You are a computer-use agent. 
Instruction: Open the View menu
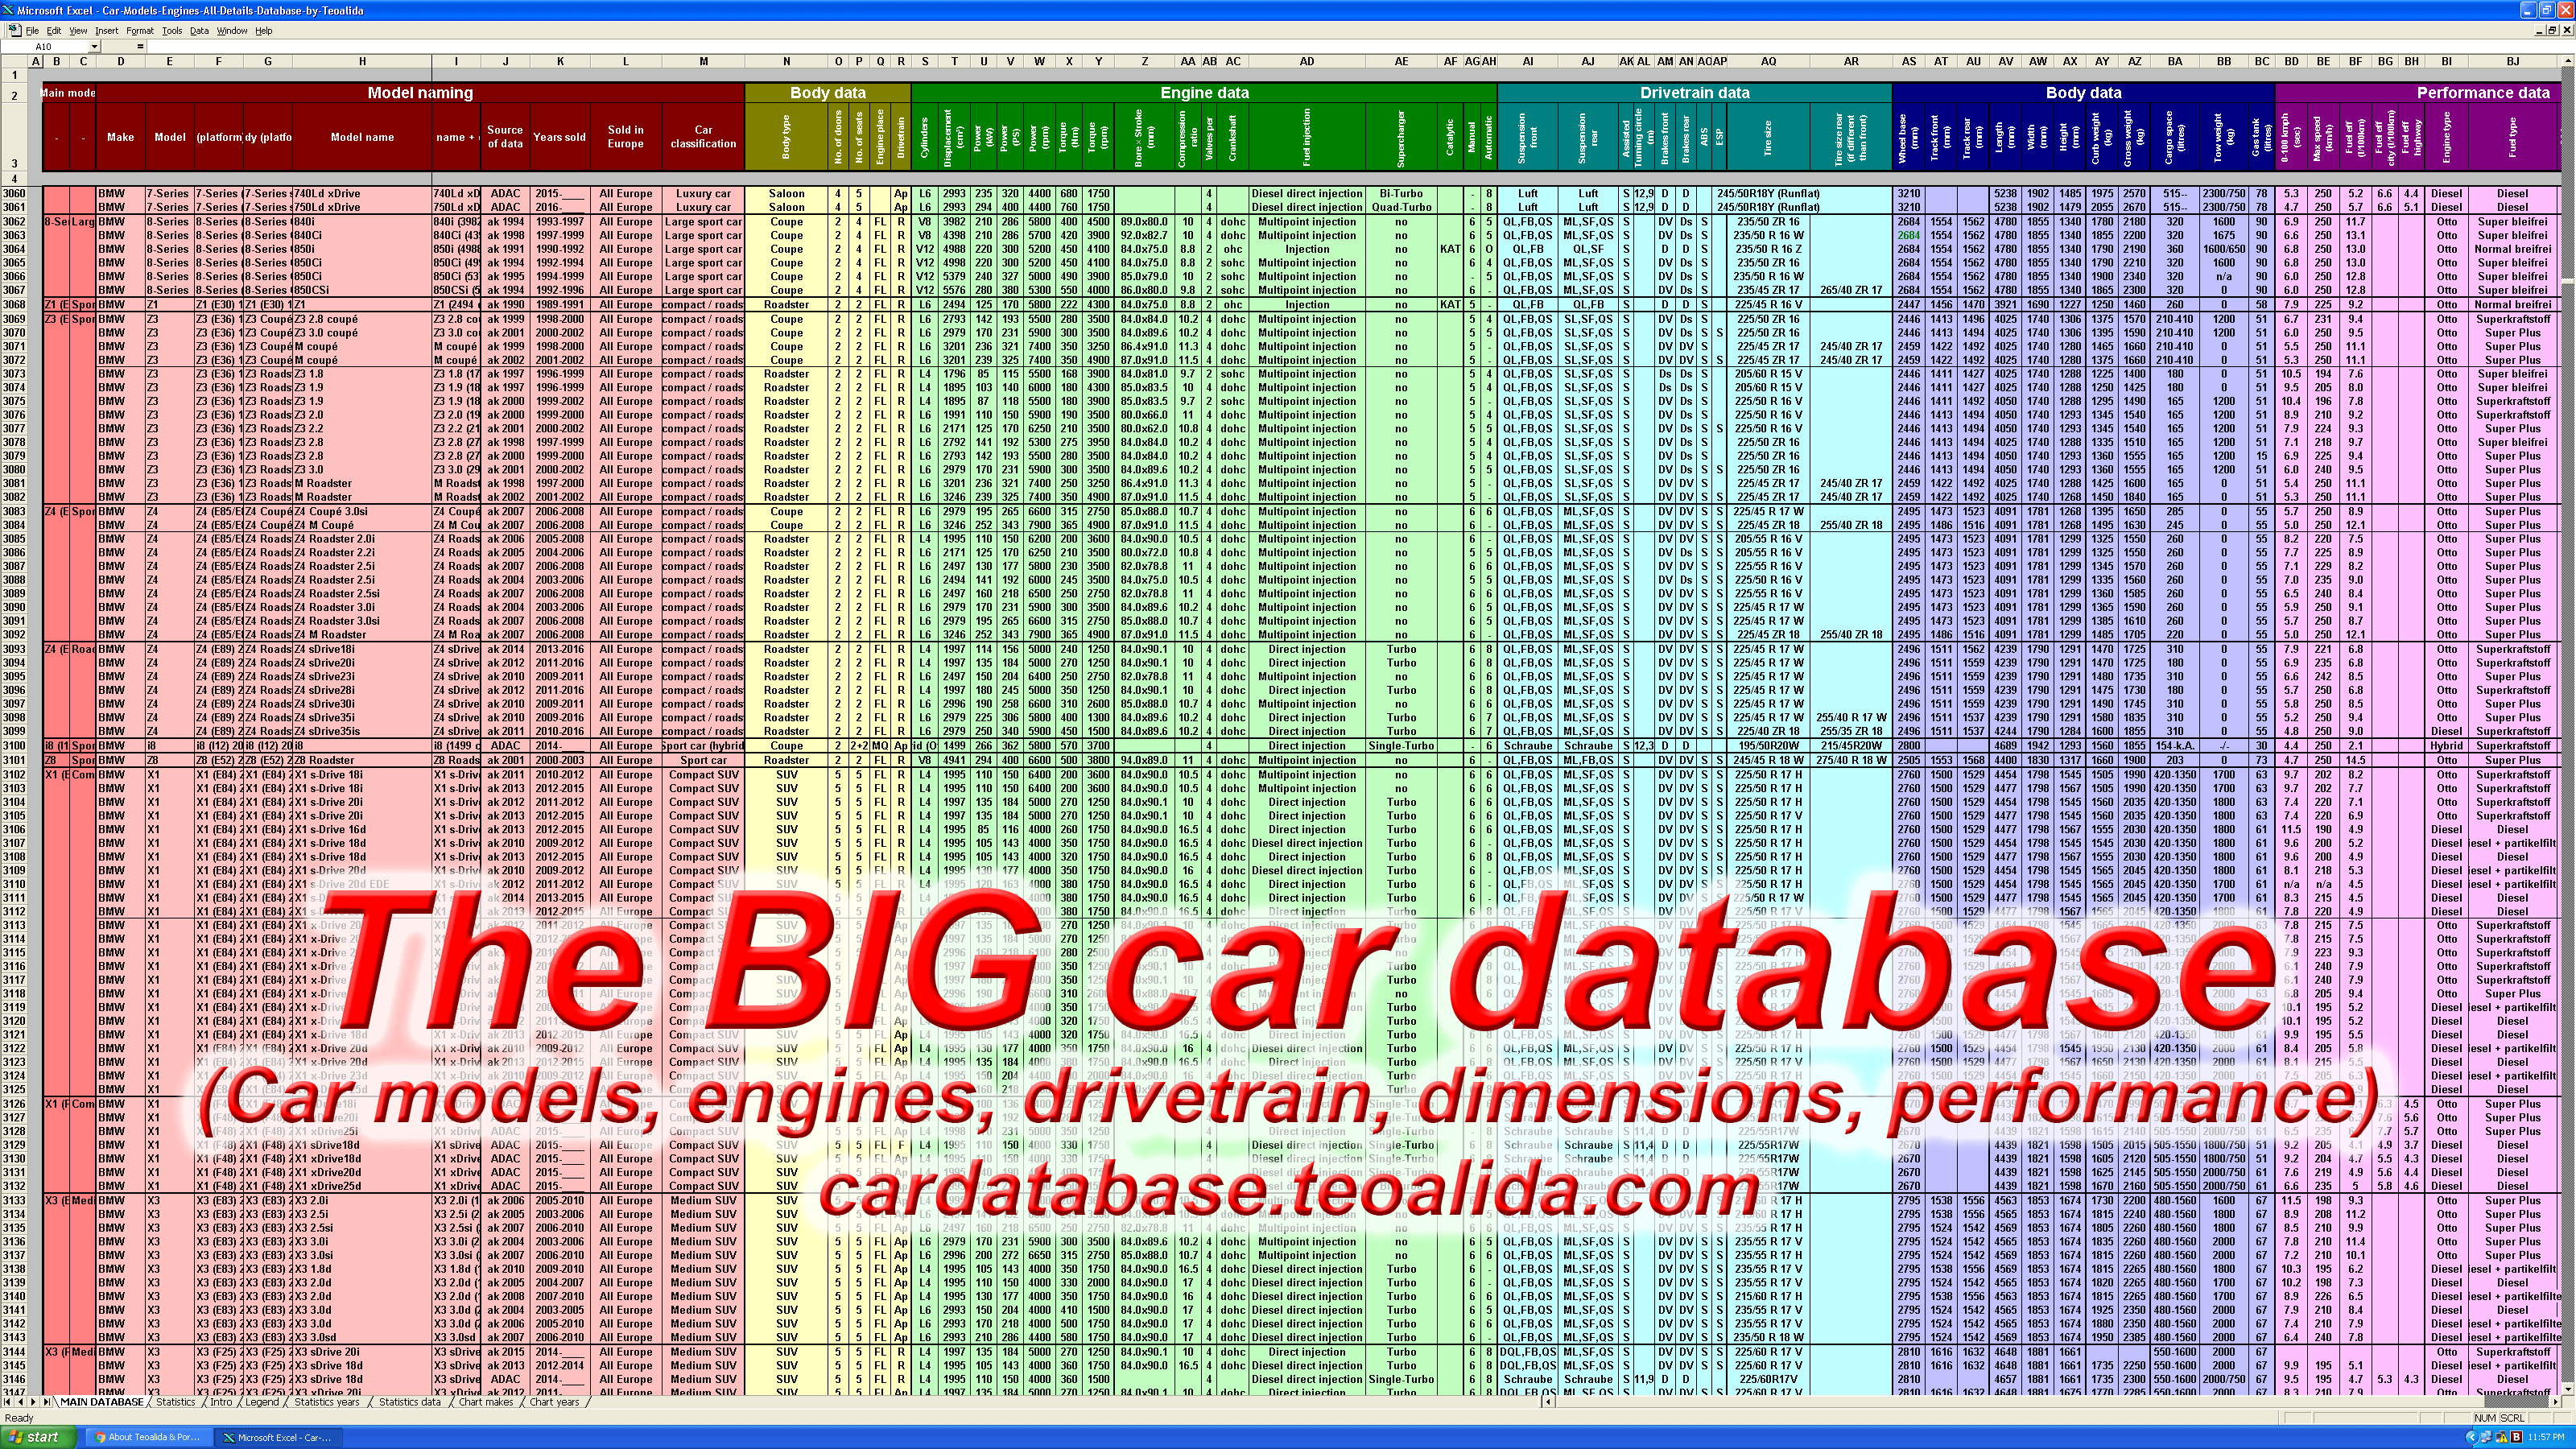coord(78,31)
